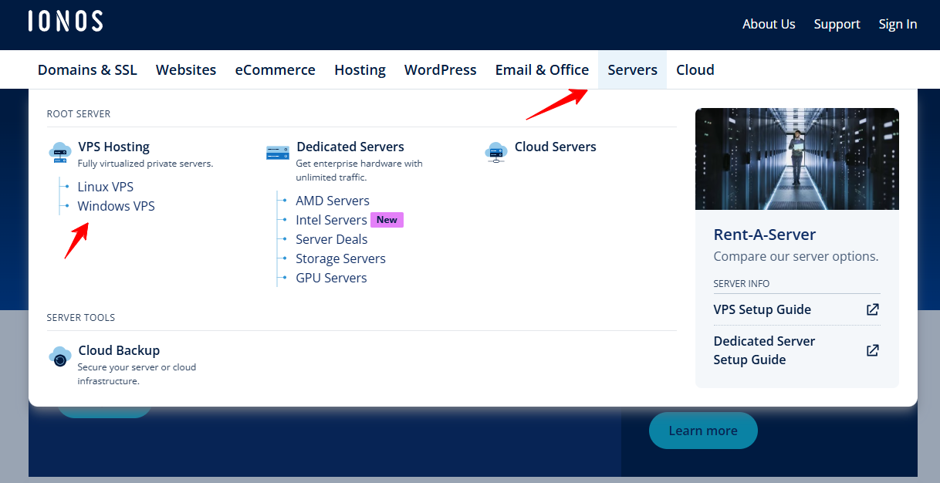Open Storage Servers
The height and width of the screenshot is (483, 940).
point(340,258)
